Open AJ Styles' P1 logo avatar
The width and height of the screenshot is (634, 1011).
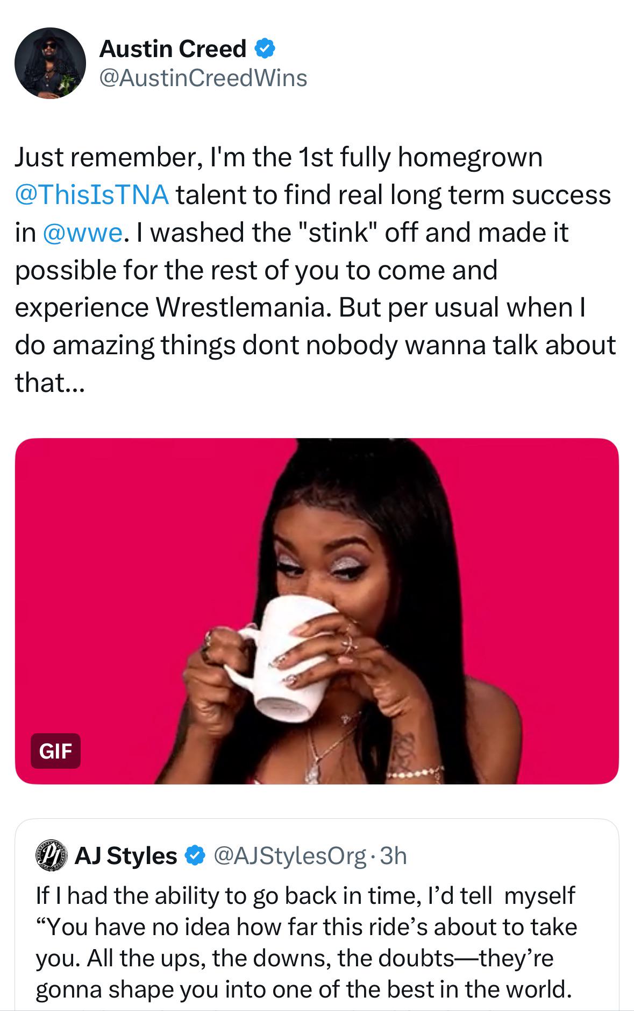52,855
